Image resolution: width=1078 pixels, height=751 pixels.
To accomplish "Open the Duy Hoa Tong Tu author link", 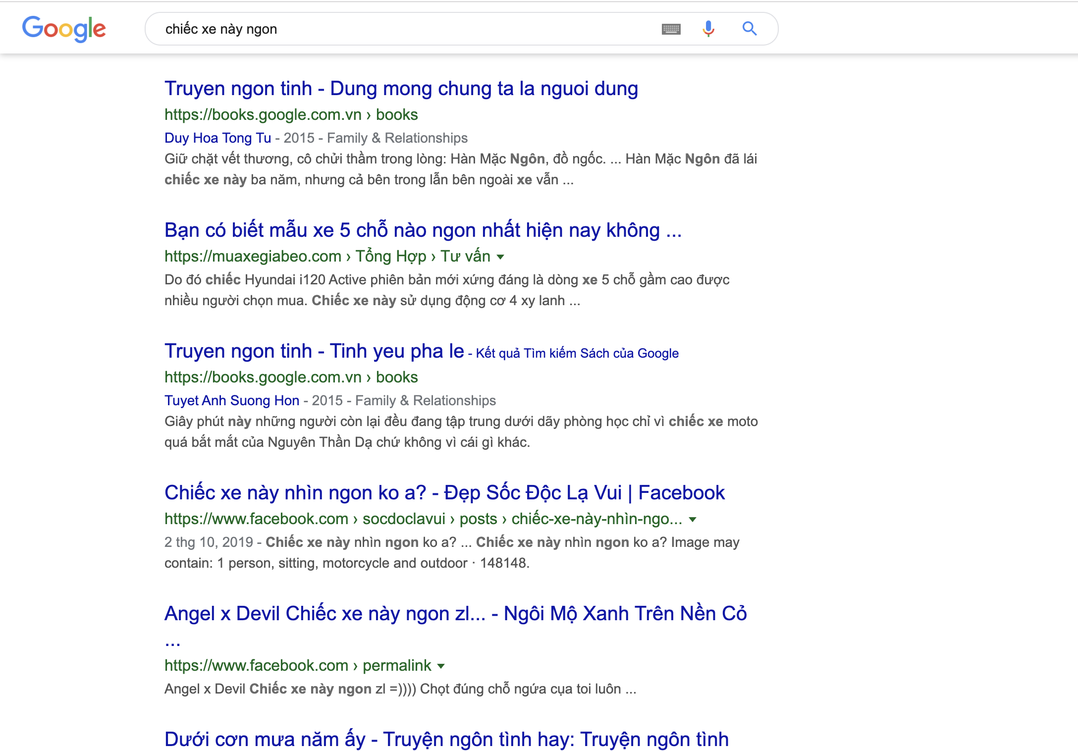I will 218,138.
